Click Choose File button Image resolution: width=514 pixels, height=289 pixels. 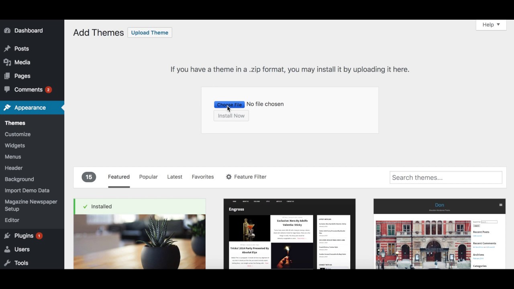229,105
